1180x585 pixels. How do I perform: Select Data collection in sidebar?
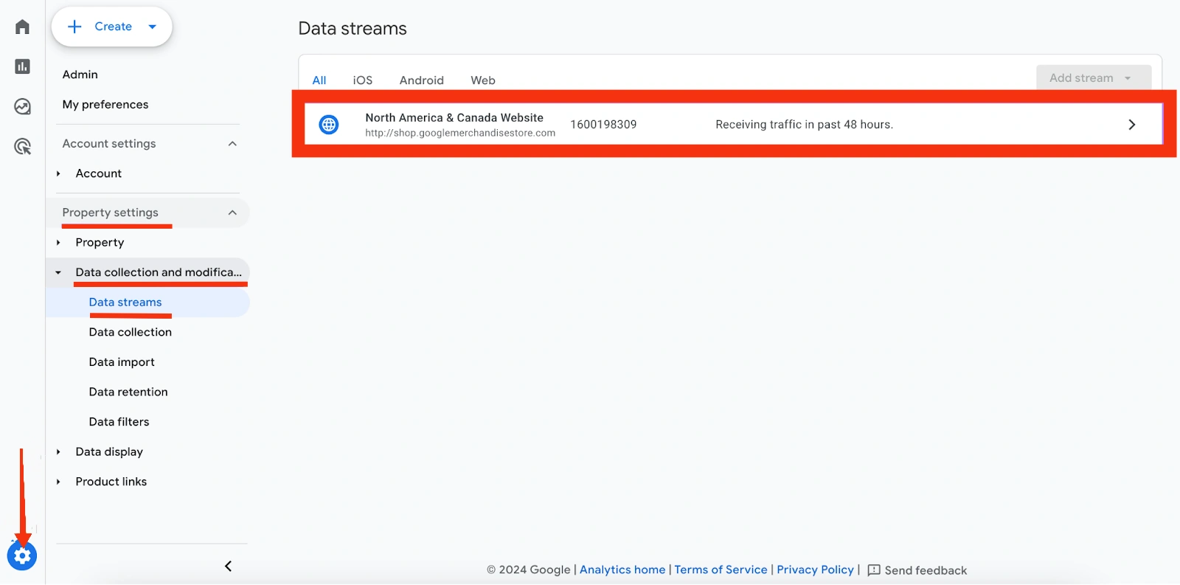[131, 332]
